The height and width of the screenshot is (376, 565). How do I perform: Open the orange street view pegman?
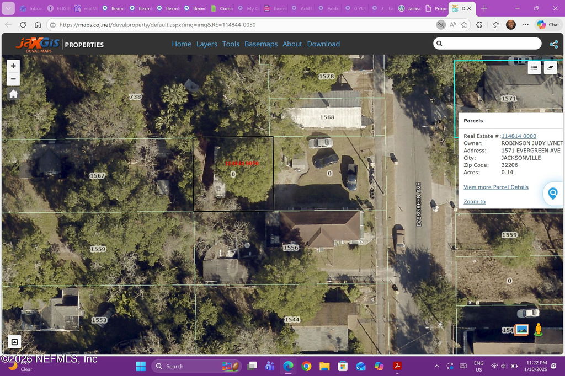pos(538,330)
